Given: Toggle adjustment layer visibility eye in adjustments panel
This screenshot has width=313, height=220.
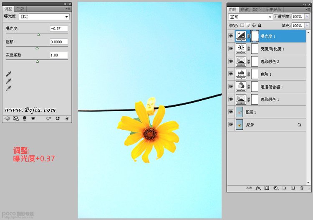Looking at the screenshot, I should pos(33,118).
